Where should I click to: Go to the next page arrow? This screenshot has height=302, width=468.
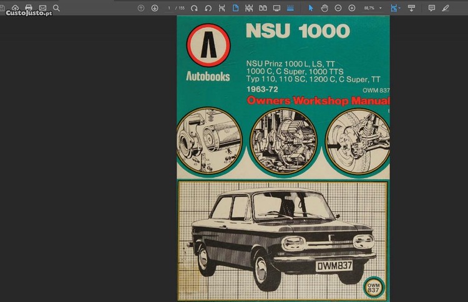[x=155, y=8]
